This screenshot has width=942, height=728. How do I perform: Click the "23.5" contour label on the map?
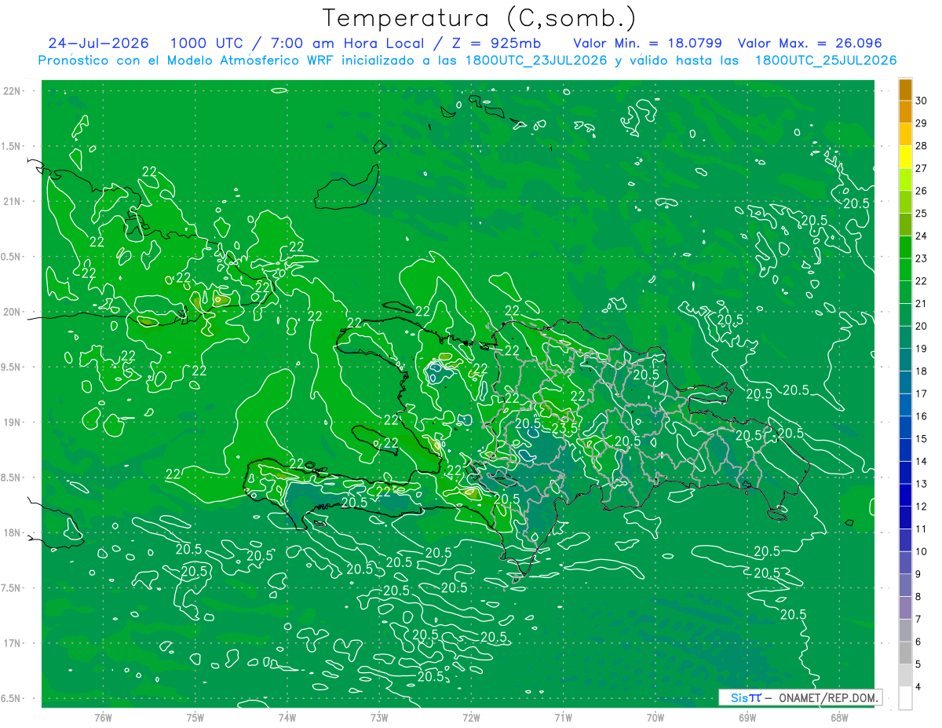point(564,428)
